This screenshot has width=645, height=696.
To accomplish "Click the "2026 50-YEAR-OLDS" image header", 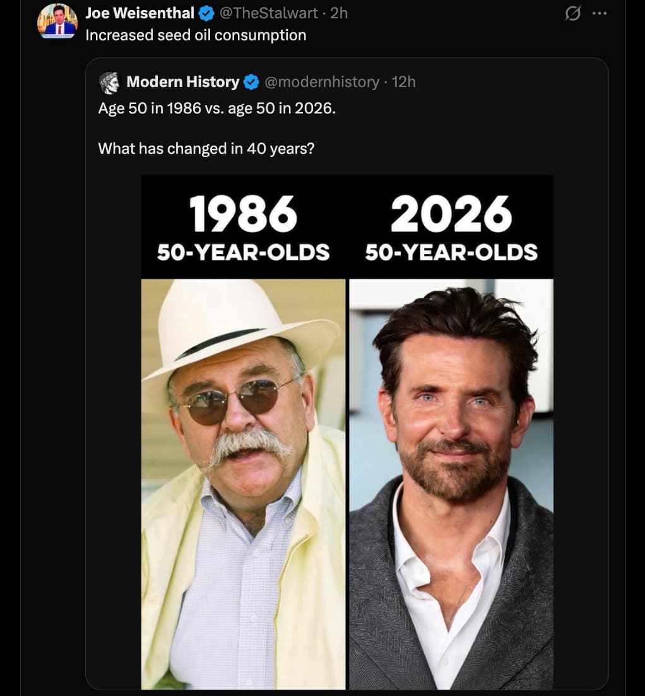I will 451,227.
